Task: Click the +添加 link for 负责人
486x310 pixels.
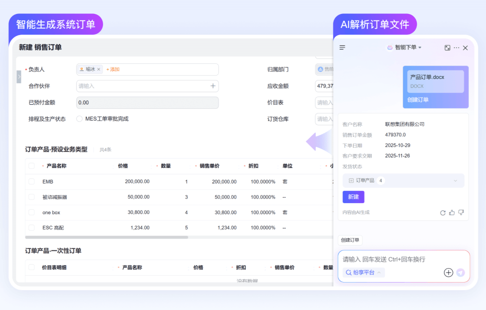Action: point(113,70)
